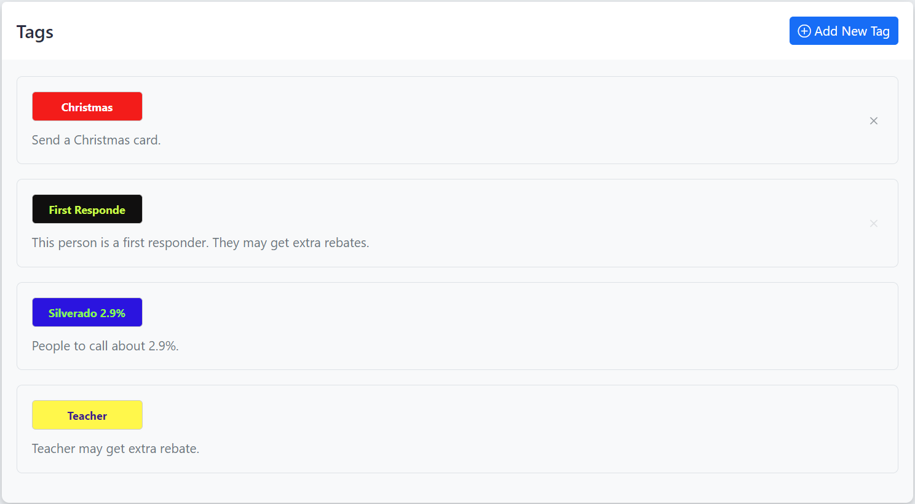
Task: Open the blue Silverado 2.9% tag badge
Action: [x=87, y=313]
